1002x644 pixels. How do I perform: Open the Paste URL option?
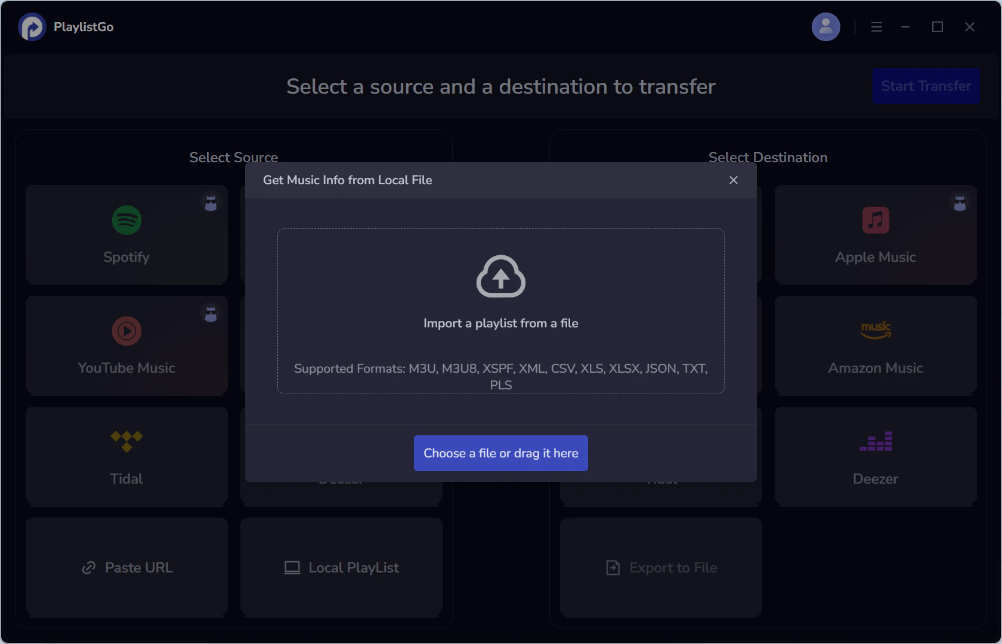(126, 568)
